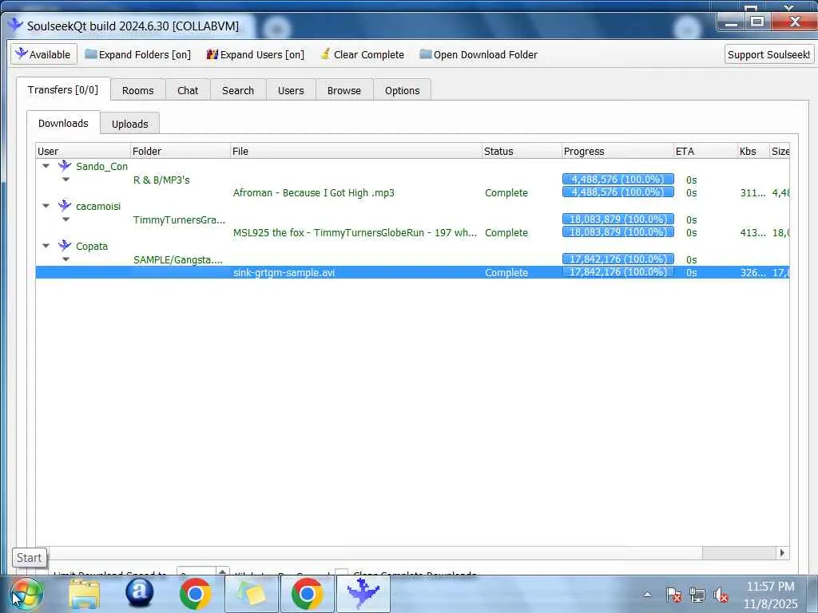The height and width of the screenshot is (613, 818).
Task: Open the Action Center flag icon
Action: (x=673, y=595)
